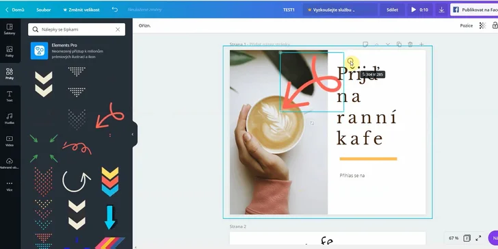Add a new page with the plus icon
498x249 pixels.
click(421, 44)
